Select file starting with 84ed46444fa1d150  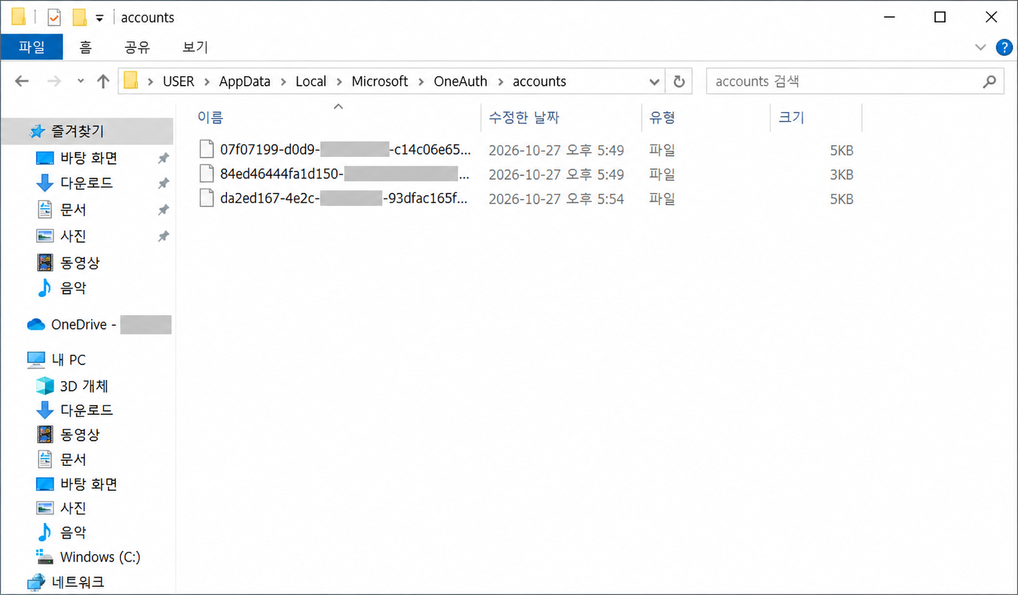(335, 174)
